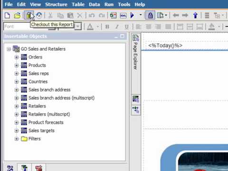Open the visual aids dropdown arrow
Image resolution: width=228 pixels, height=171 pixels.
click(166, 15)
